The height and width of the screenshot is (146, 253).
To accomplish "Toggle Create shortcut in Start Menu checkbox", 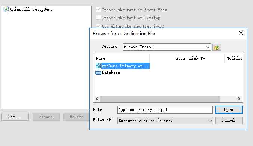I will [98, 9].
